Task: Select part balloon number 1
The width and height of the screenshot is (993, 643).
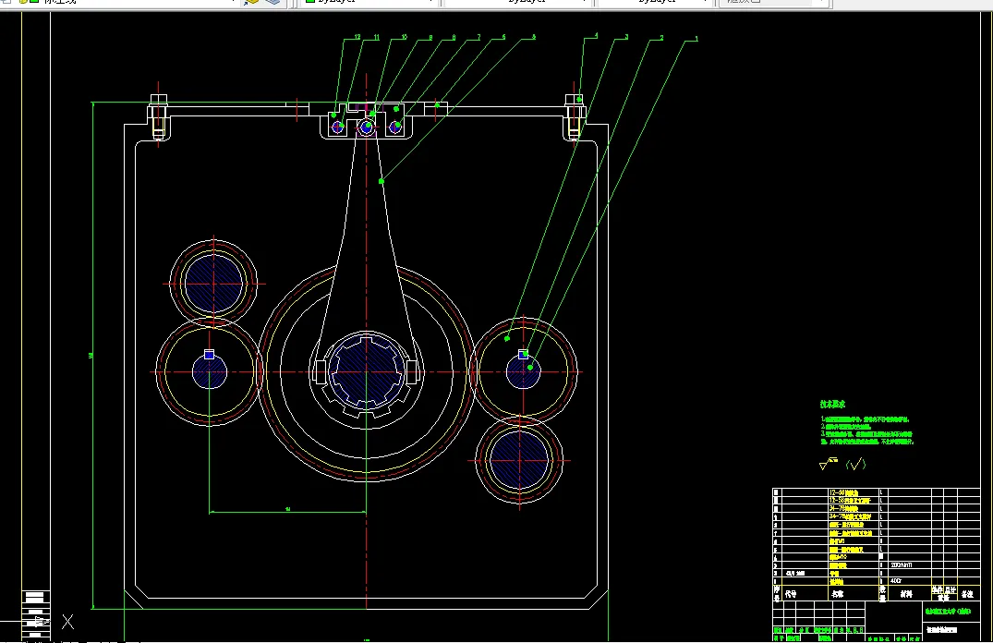Action: pyautogui.click(x=696, y=39)
